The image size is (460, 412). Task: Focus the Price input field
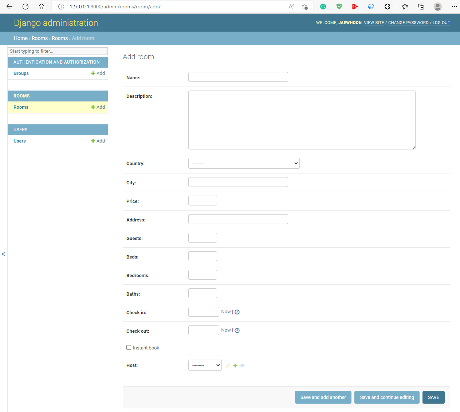[x=203, y=200]
